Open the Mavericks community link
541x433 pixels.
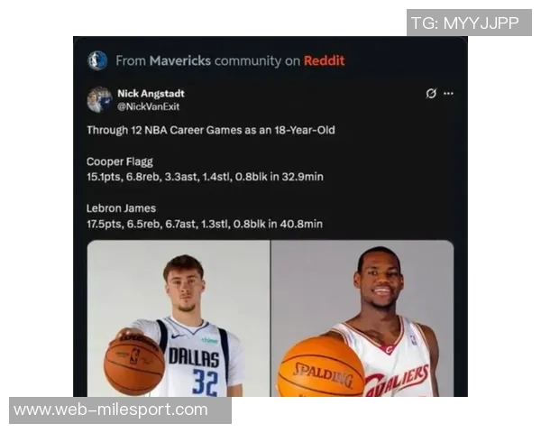click(x=180, y=60)
